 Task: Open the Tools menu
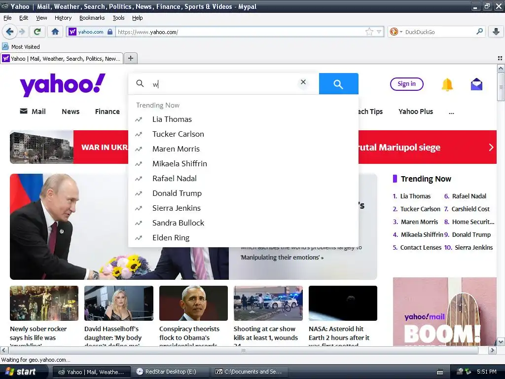[x=118, y=18]
